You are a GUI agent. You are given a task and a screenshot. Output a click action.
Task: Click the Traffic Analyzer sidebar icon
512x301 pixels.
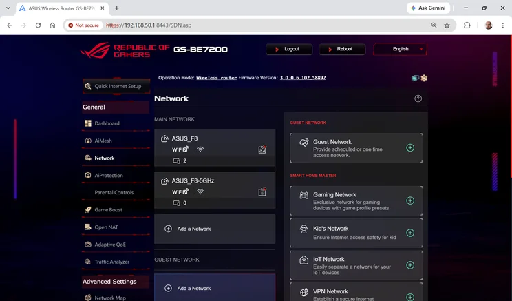coord(88,262)
